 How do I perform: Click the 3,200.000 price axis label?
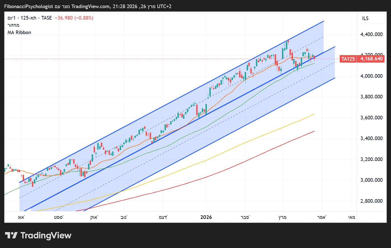point(371,159)
